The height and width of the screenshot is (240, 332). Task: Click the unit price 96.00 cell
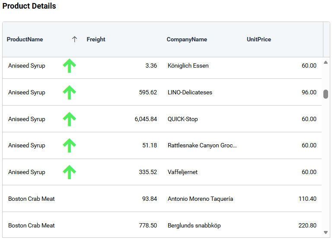click(x=309, y=92)
